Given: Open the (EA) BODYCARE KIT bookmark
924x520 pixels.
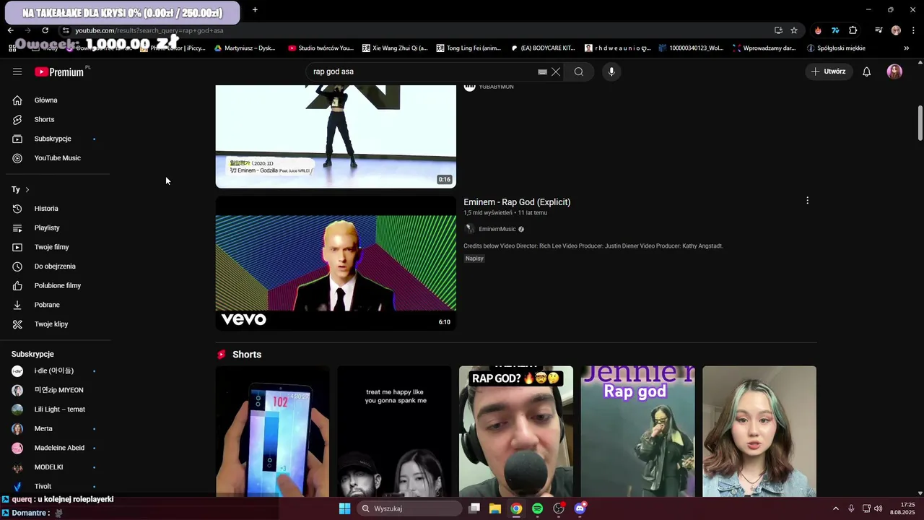Looking at the screenshot, I should tap(543, 48).
